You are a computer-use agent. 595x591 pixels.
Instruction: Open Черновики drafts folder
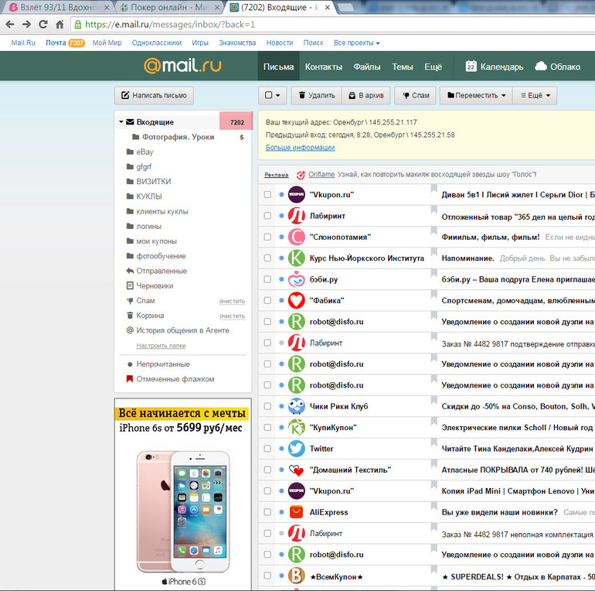pyautogui.click(x=155, y=285)
